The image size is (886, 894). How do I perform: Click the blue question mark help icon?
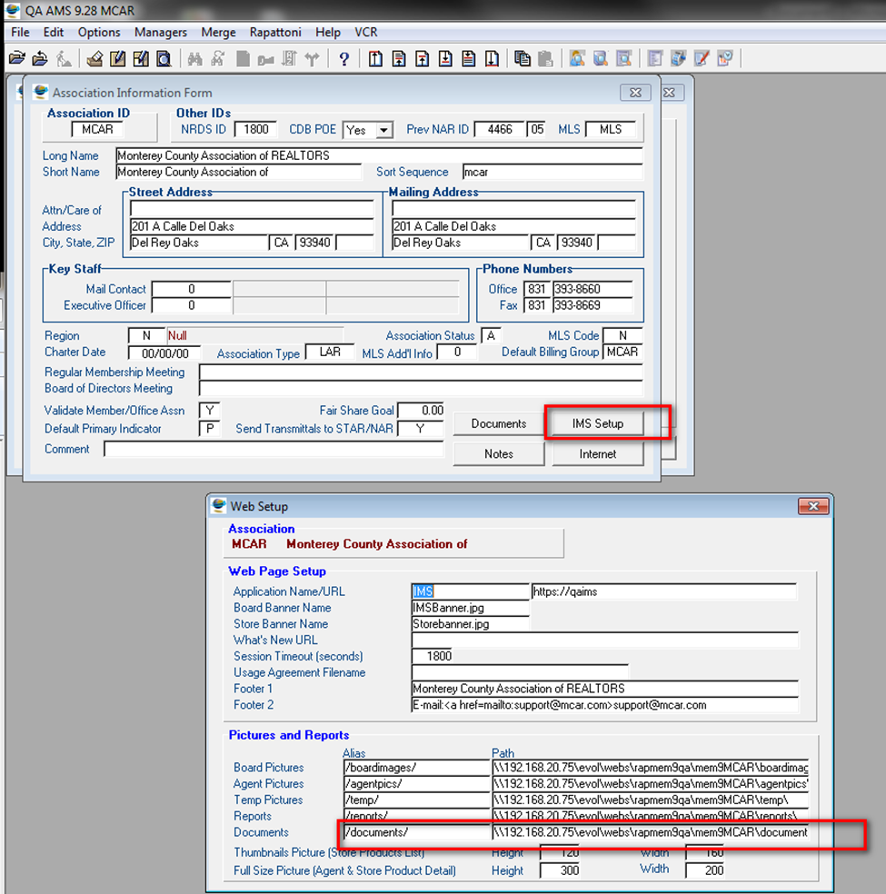click(x=343, y=59)
